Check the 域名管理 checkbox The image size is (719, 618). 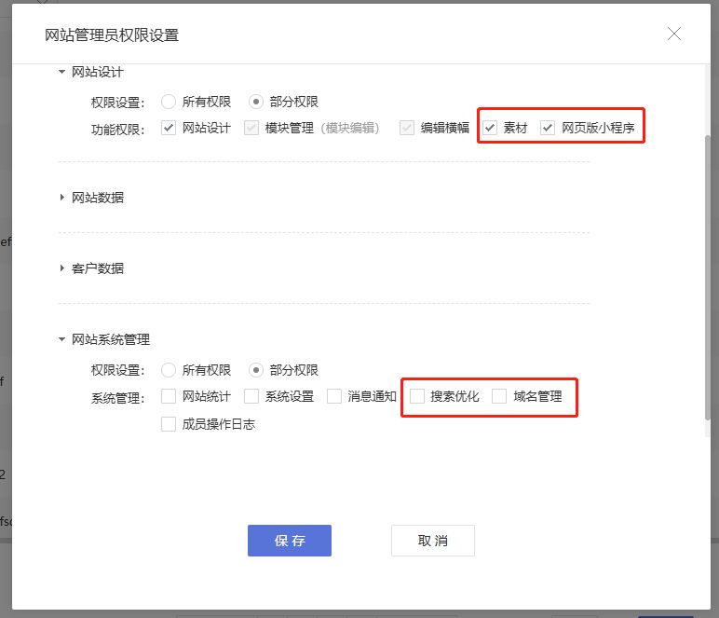(499, 396)
